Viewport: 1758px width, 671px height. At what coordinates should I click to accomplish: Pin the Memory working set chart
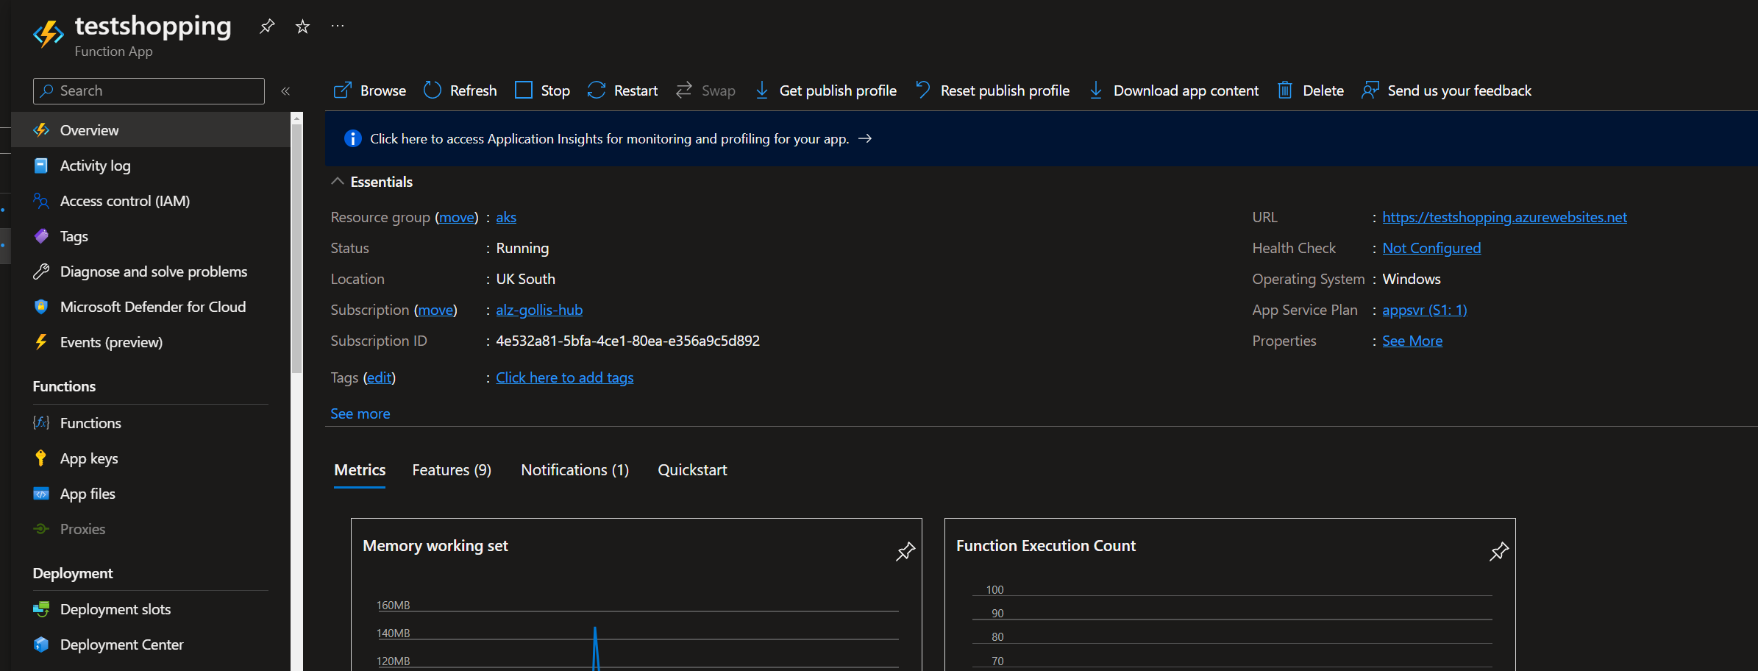pyautogui.click(x=905, y=551)
